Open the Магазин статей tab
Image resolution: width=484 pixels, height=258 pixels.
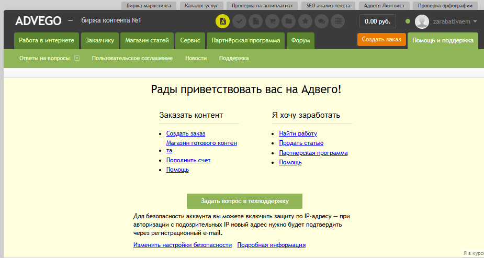pyautogui.click(x=147, y=41)
